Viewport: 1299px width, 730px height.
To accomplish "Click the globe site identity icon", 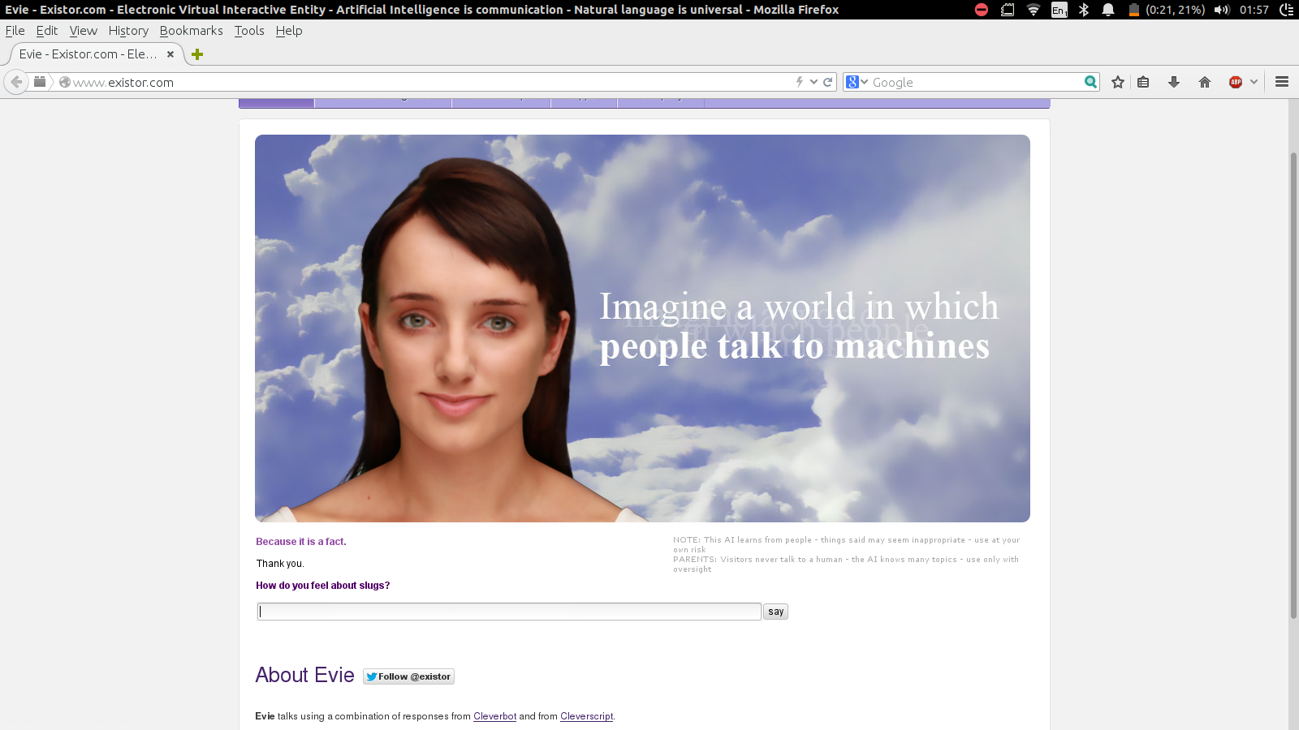I will (x=65, y=82).
